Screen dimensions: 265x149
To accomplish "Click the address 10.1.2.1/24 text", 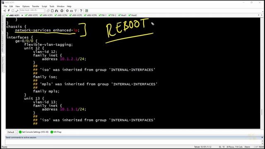I will click(64, 59).
